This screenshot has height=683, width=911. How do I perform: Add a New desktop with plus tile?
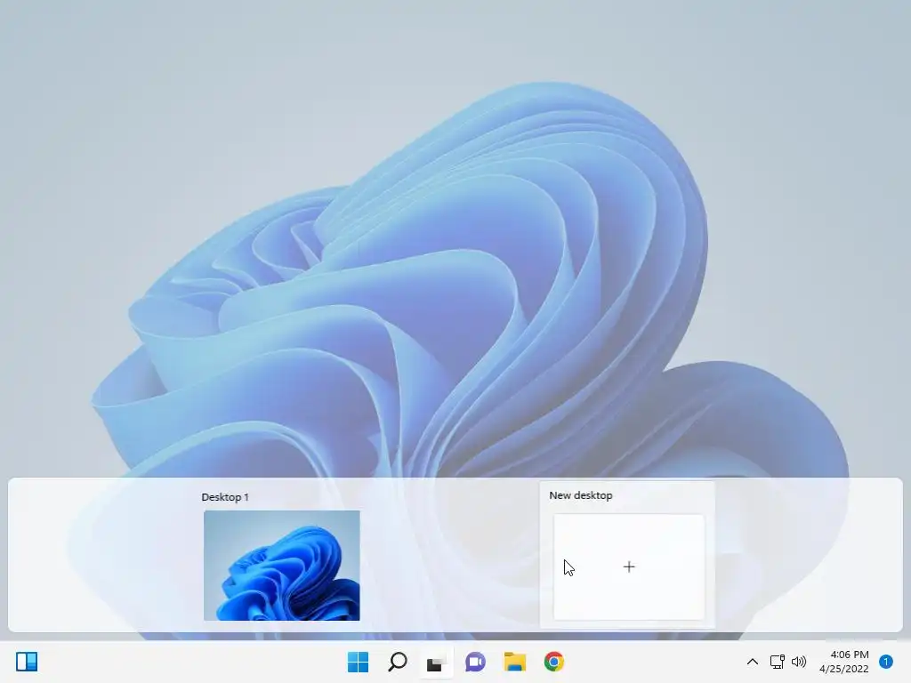click(629, 566)
